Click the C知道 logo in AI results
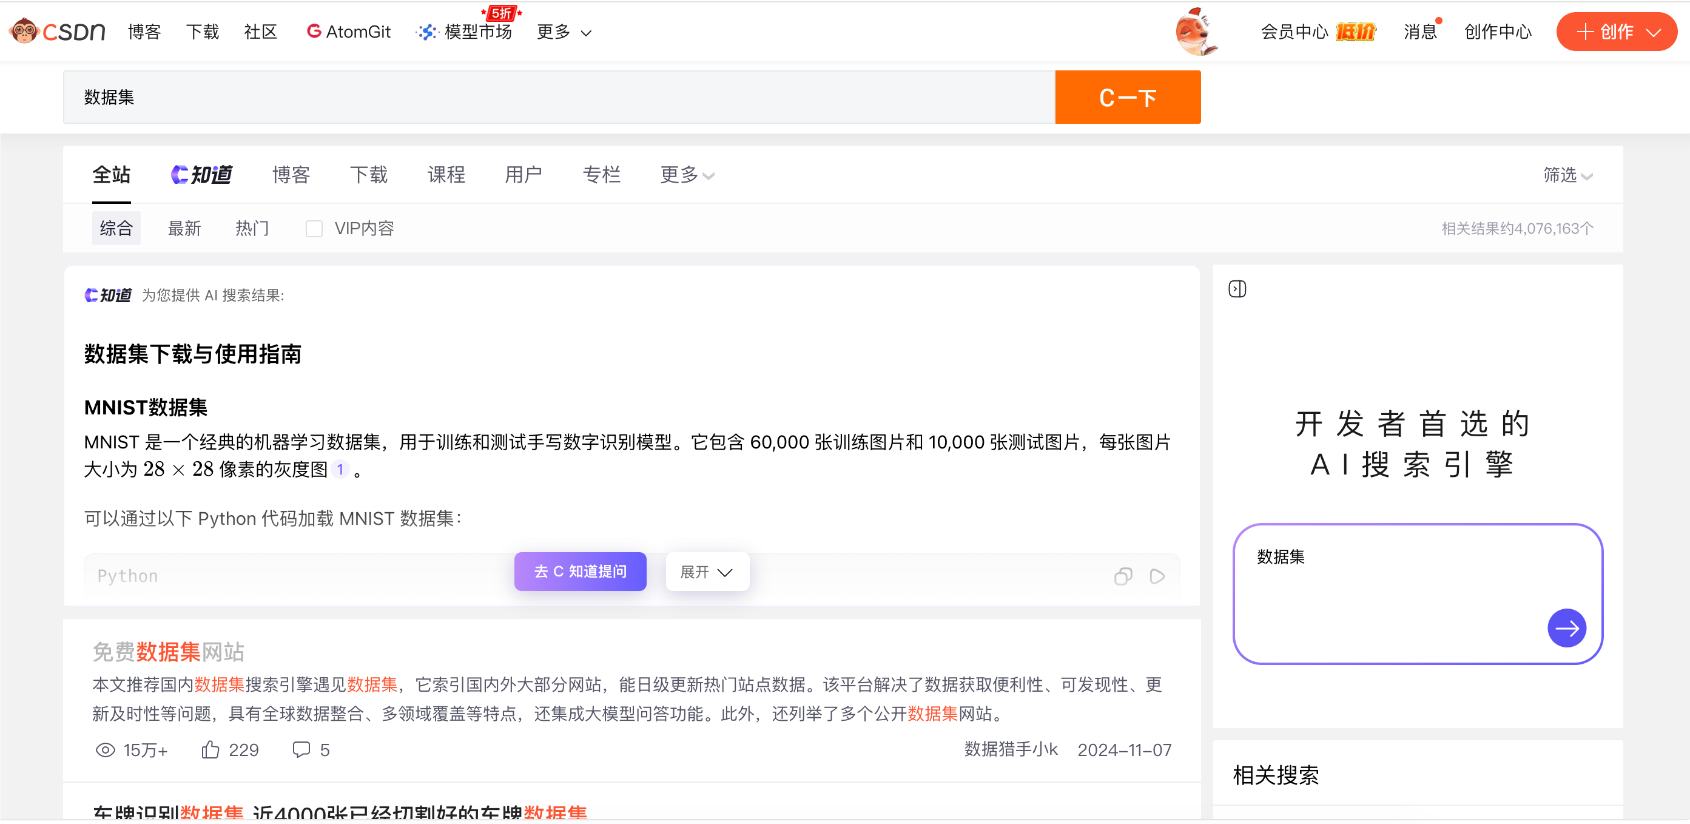This screenshot has height=824, width=1690. point(108,295)
